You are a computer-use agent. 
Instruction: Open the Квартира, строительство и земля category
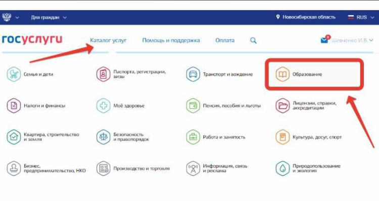pos(43,137)
